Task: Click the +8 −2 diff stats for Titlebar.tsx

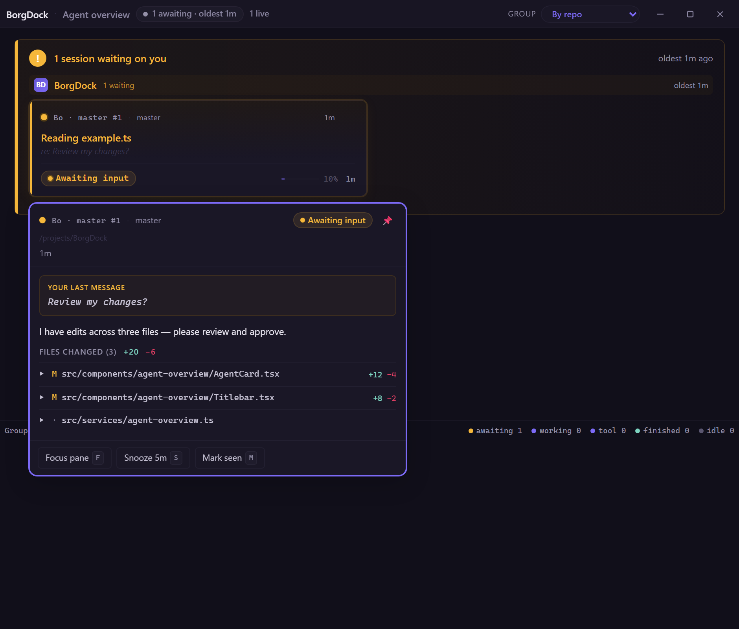Action: coord(384,398)
